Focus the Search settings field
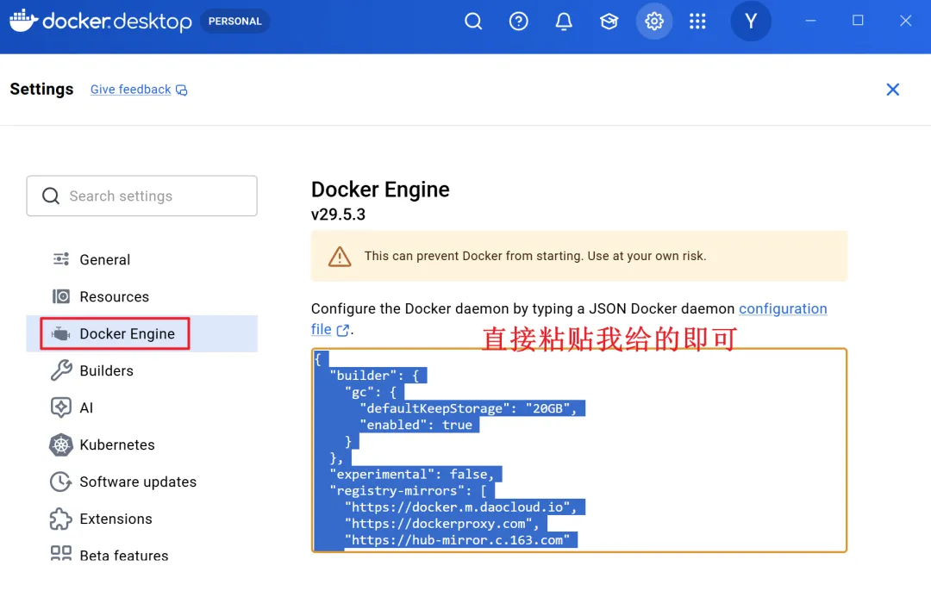 142,196
